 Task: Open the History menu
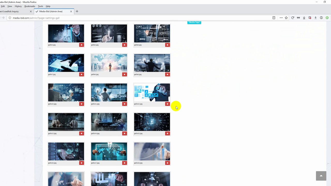click(x=18, y=6)
